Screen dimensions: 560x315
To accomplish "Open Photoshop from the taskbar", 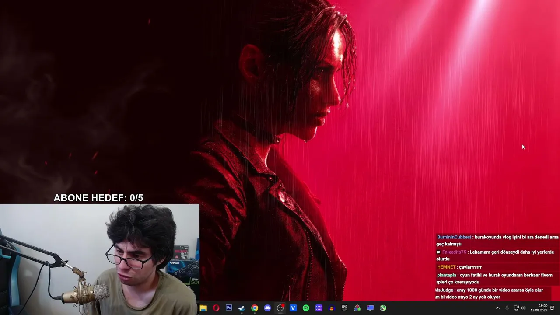I will 229,308.
